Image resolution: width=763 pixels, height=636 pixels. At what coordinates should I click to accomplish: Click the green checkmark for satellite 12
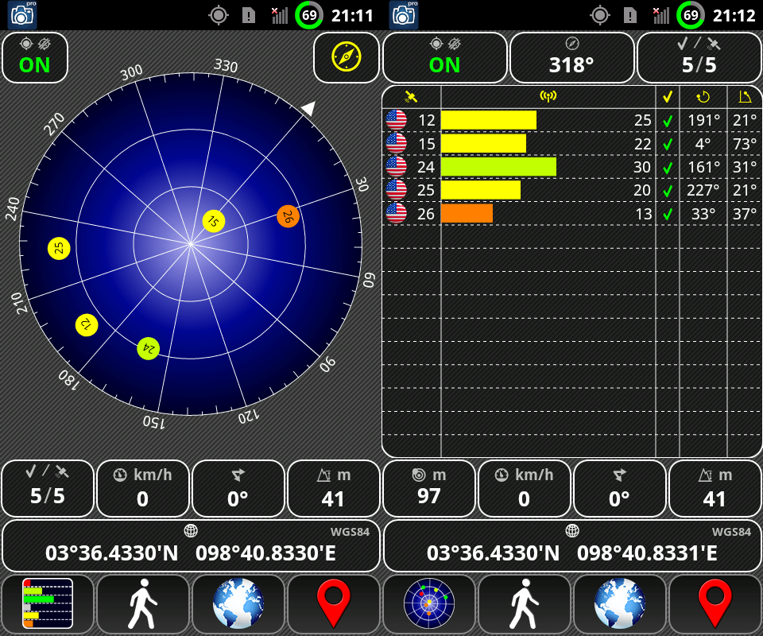pos(668,121)
